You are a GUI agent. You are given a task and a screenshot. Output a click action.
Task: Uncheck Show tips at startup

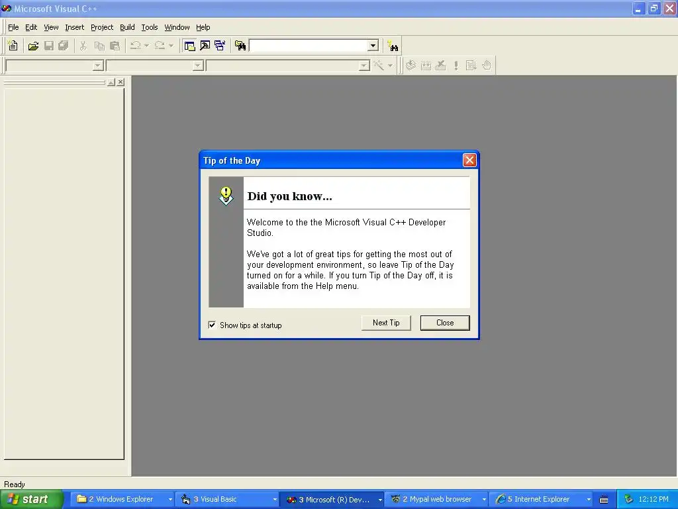pyautogui.click(x=212, y=325)
